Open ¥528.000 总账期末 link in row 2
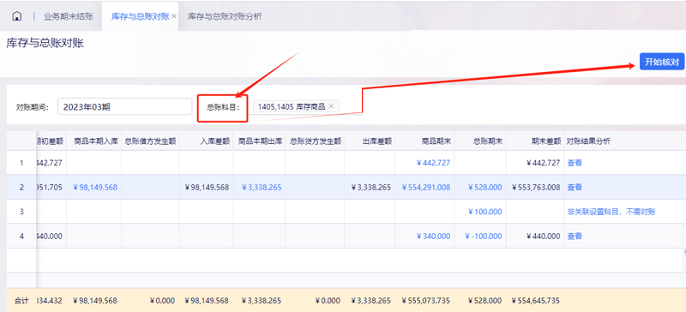686x312 pixels. [484, 188]
